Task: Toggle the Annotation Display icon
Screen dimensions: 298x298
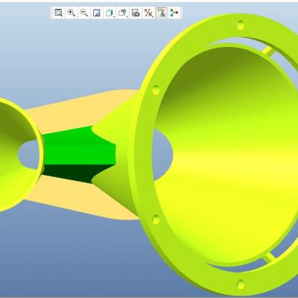Action: 162,13
